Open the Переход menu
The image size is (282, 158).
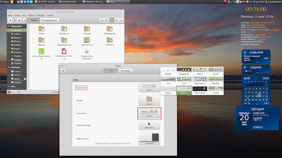[31, 15]
